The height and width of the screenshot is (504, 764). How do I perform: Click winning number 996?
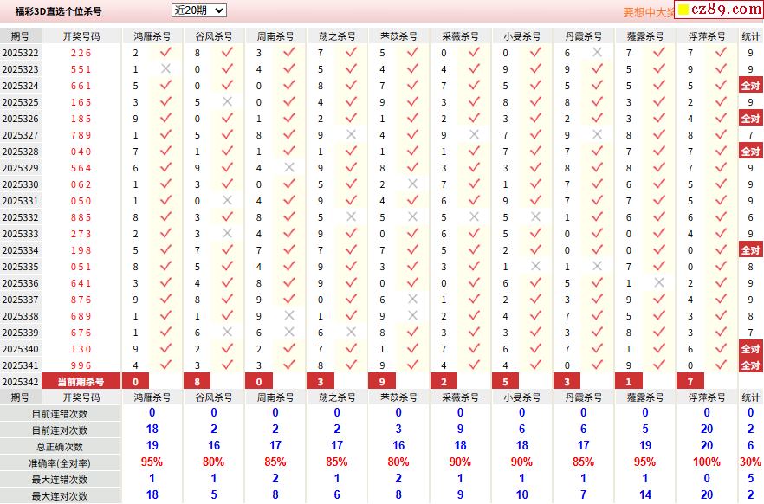coord(81,365)
